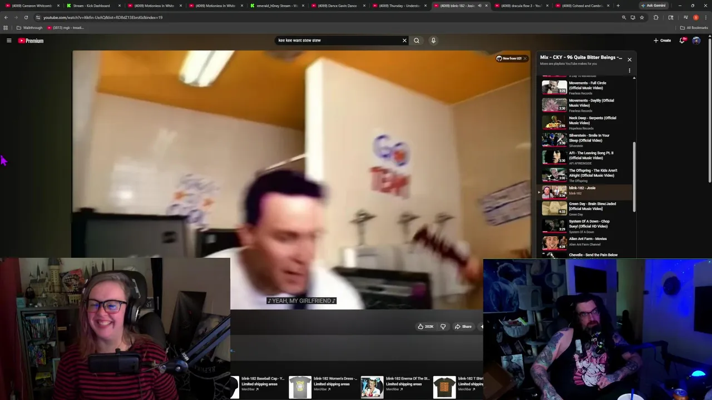Viewport: 712px width, 400px height.
Task: Click the Ask Gemini button
Action: pyautogui.click(x=653, y=6)
